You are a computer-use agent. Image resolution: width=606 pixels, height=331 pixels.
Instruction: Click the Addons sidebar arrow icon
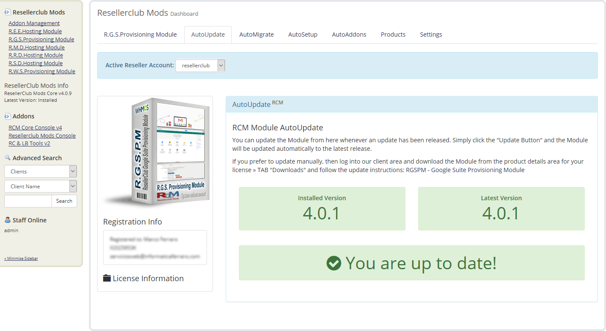click(x=7, y=116)
